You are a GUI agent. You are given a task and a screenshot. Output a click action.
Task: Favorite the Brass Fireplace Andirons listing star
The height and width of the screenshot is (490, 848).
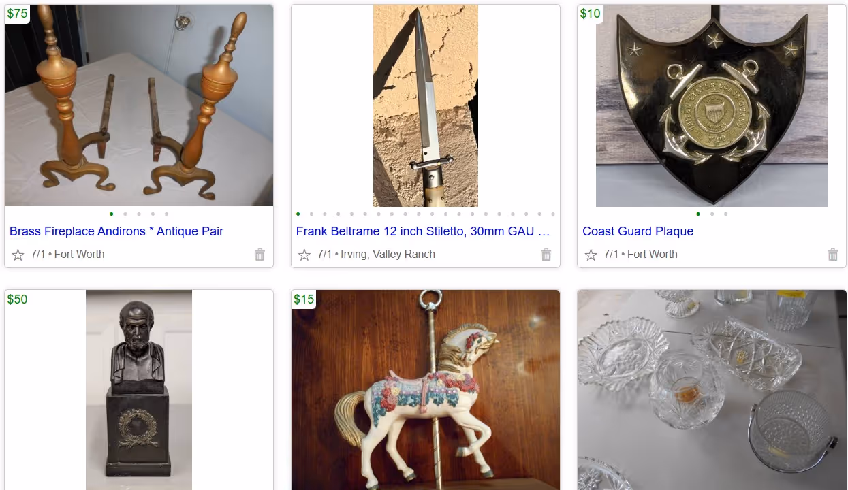[x=18, y=255]
